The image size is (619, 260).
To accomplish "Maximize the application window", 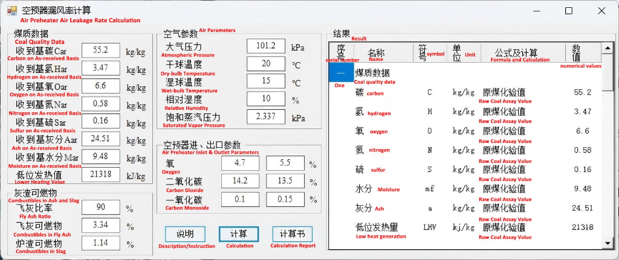I will pos(568,11).
